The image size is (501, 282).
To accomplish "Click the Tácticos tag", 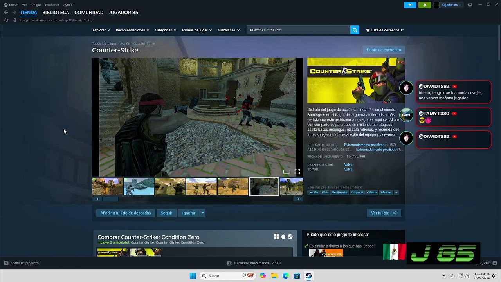I will [386, 193].
